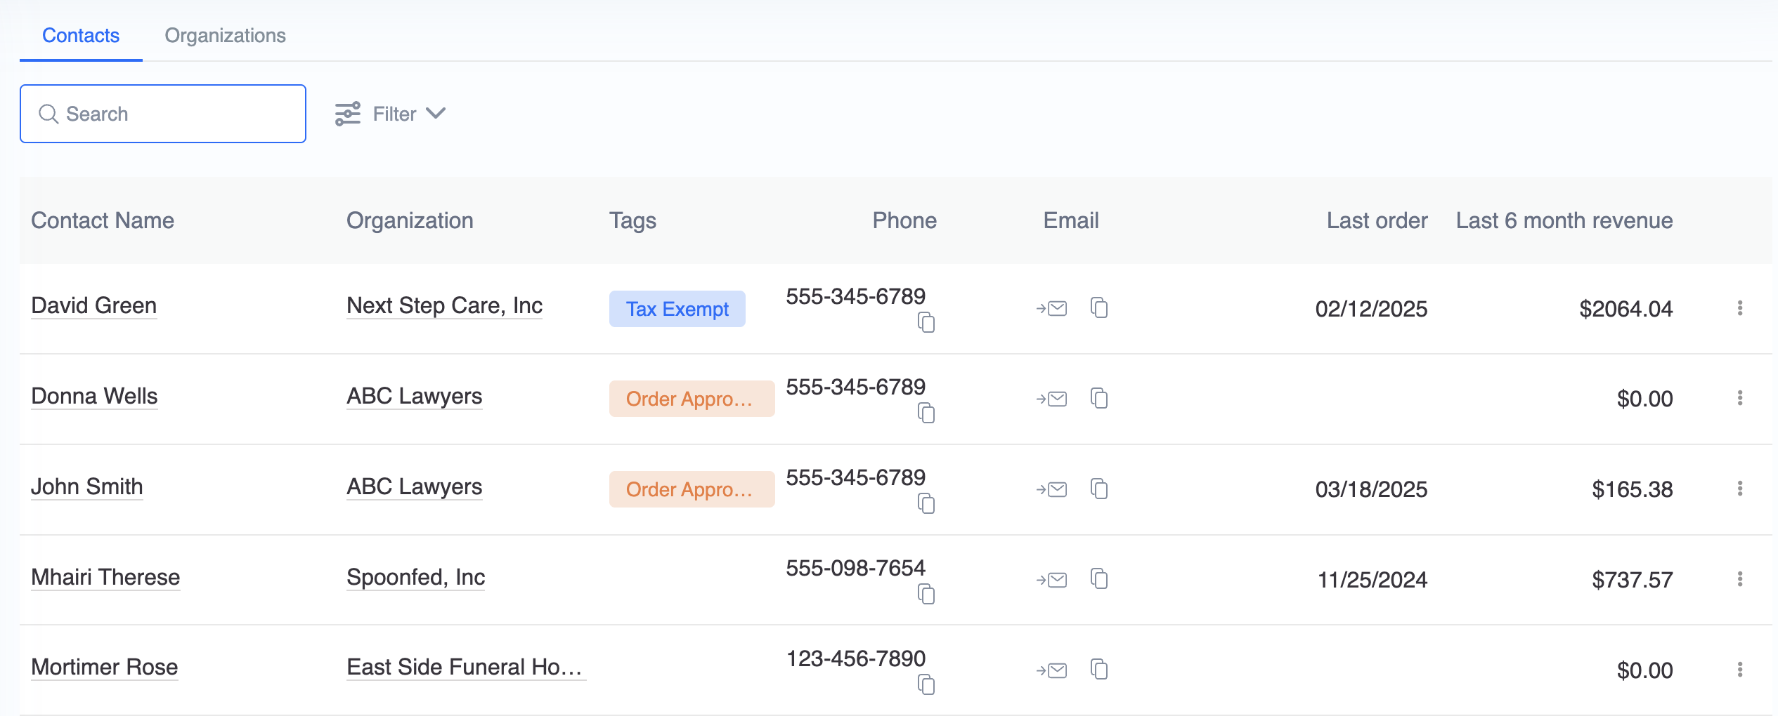Copy David Green's email address
Viewport: 1778px width, 716px height.
click(1099, 307)
